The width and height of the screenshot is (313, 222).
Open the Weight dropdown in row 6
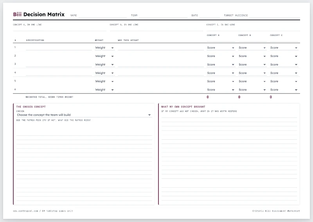104,90
